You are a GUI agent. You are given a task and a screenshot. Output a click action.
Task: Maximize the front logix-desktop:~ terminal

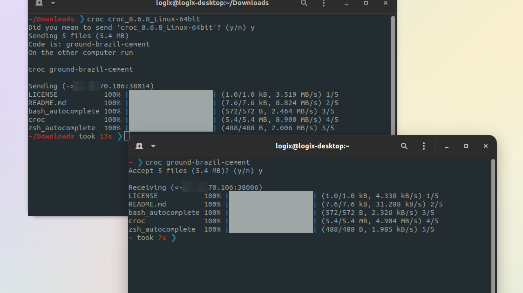466,146
